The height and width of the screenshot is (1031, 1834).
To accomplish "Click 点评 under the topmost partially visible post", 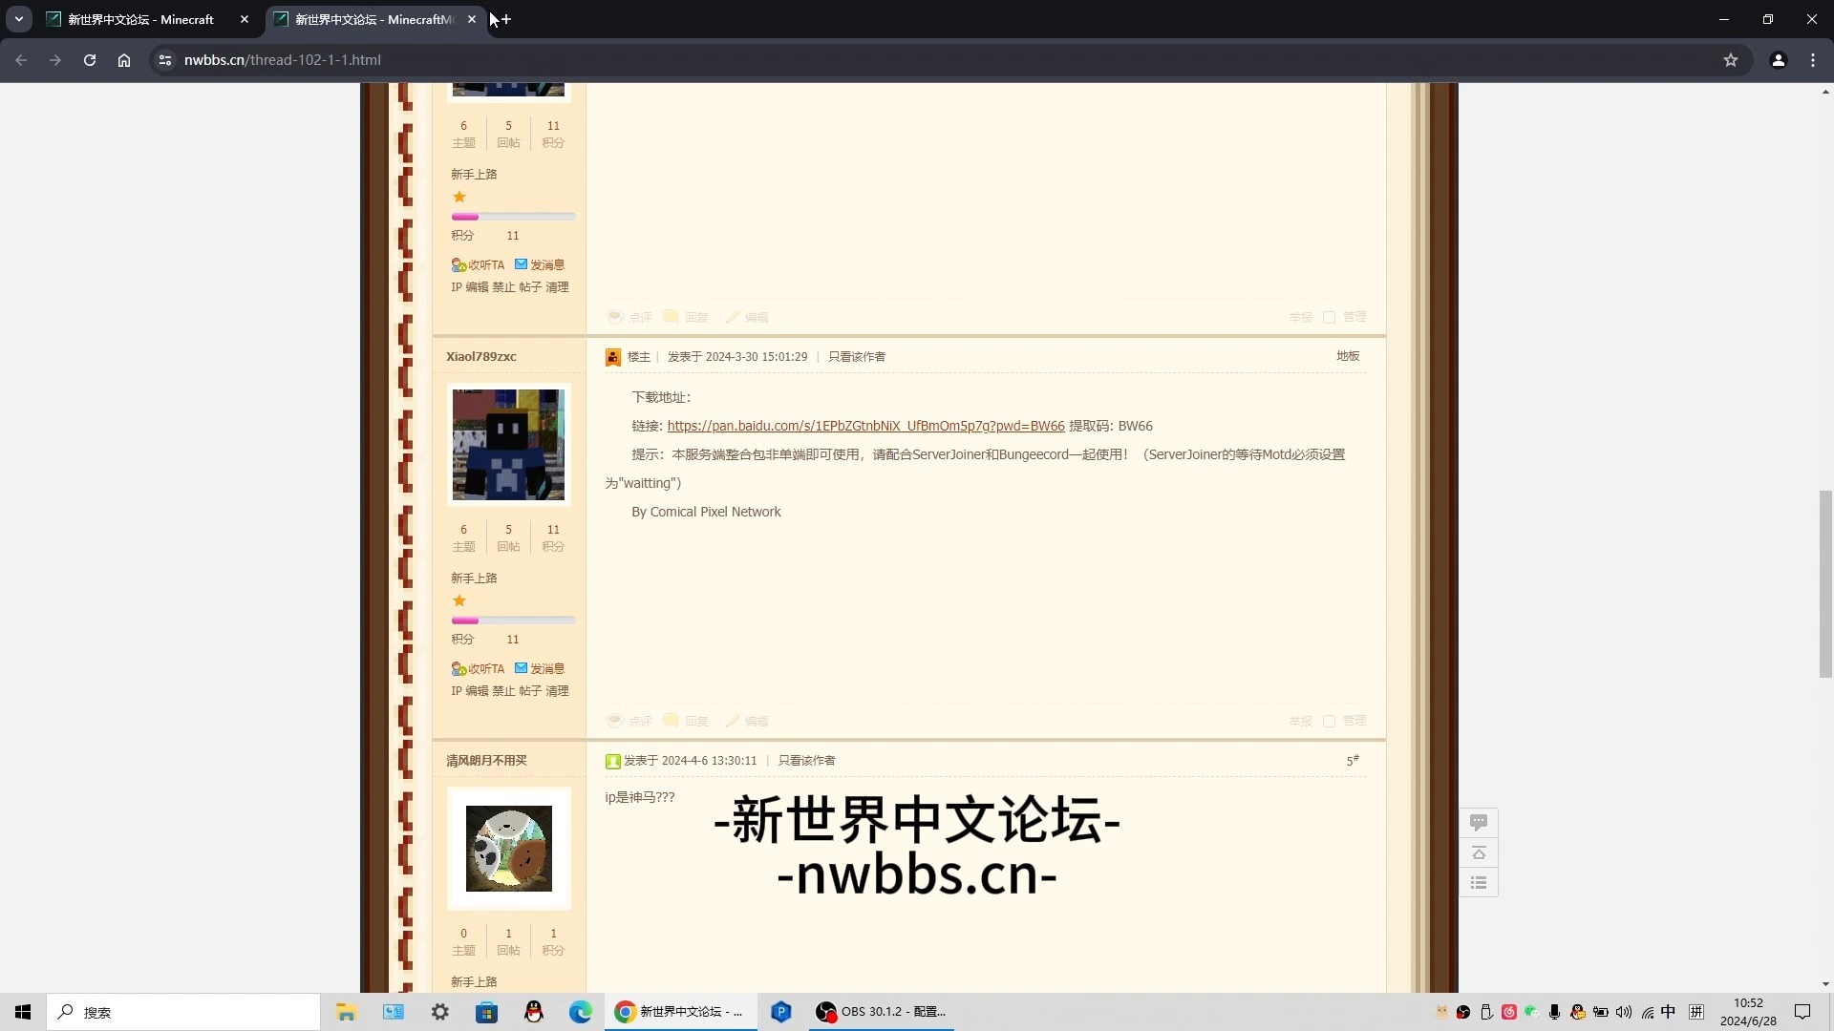I will click(630, 317).
